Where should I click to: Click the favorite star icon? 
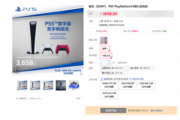tap(17, 99)
